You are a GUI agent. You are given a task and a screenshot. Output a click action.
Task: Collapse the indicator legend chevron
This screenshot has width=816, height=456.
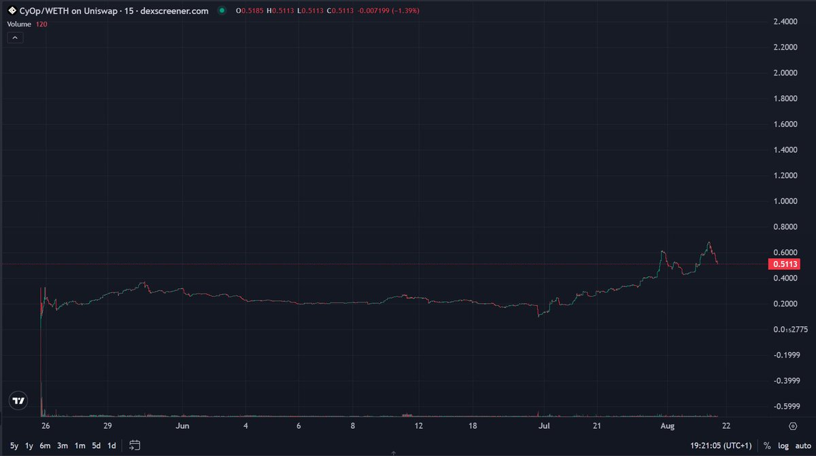pyautogui.click(x=16, y=38)
